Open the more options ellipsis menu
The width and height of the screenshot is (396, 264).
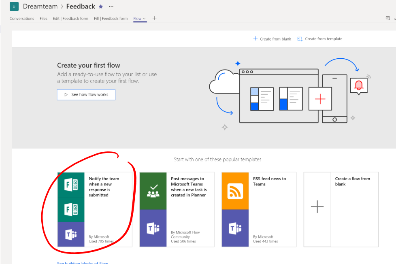pyautogui.click(x=111, y=6)
